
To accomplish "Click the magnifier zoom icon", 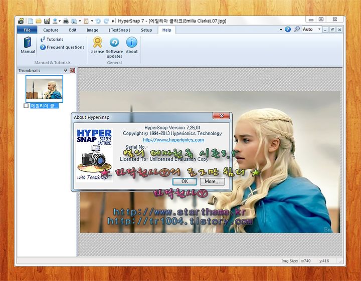I will point(297,29).
